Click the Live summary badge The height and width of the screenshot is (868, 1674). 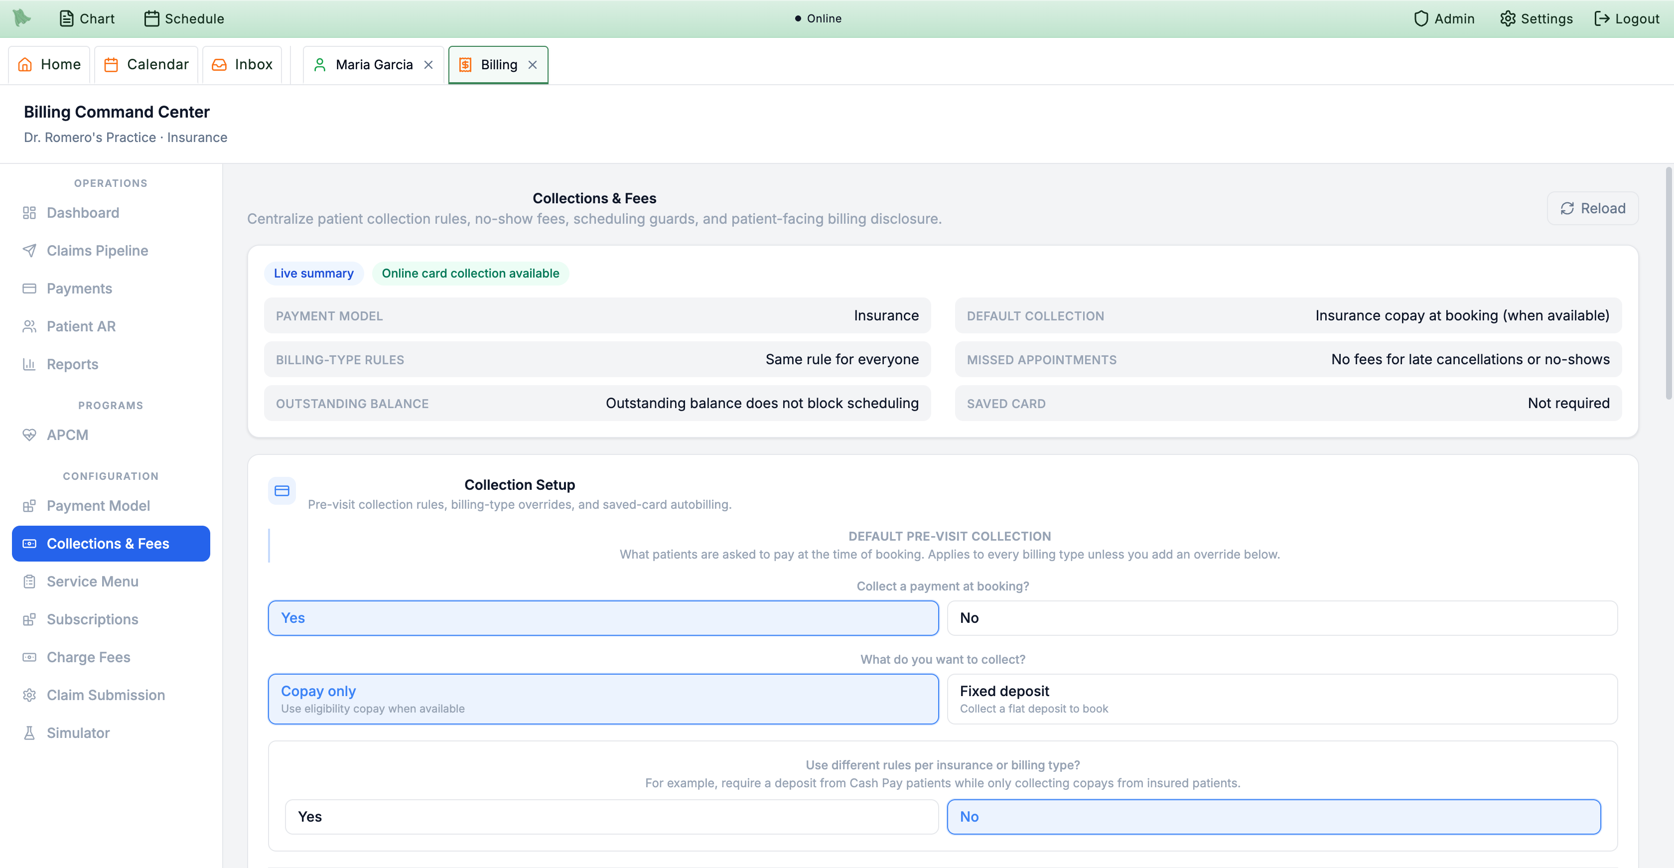tap(313, 273)
